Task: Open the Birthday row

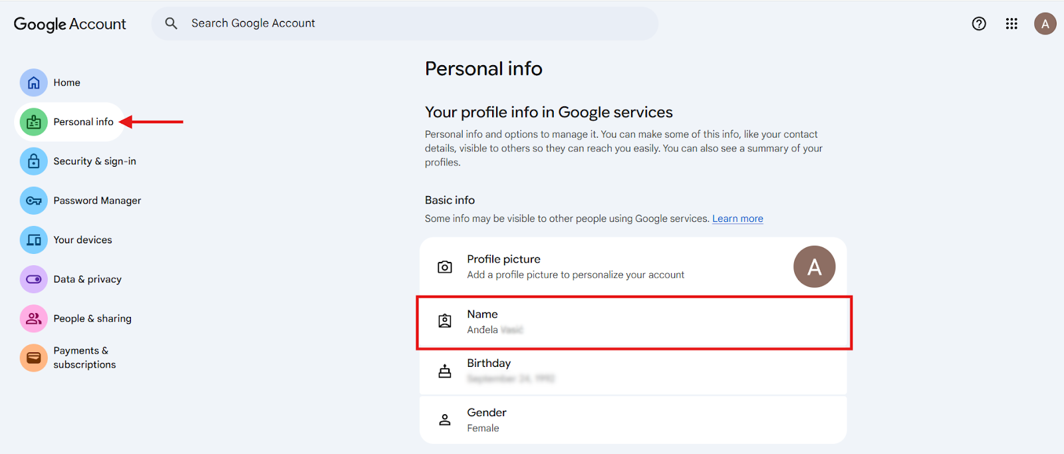Action: point(633,371)
